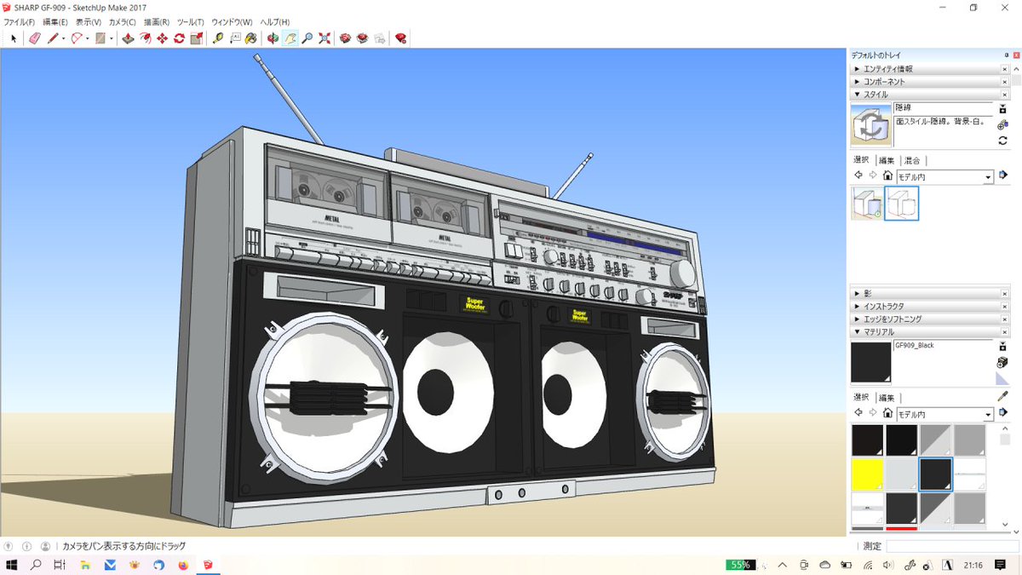Select the Text label tool
1022x575 pixels.
(235, 38)
